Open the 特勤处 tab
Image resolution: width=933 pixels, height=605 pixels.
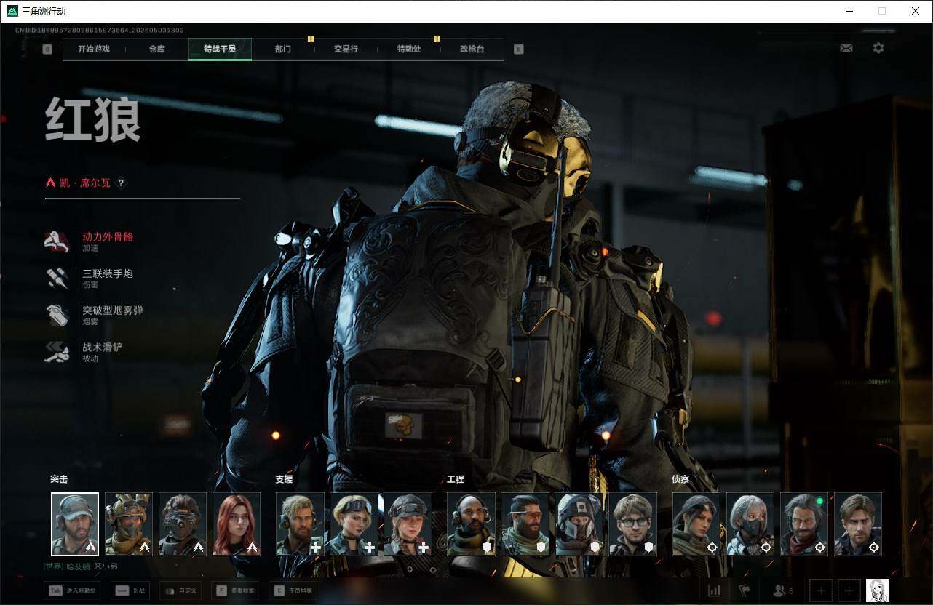click(x=409, y=49)
